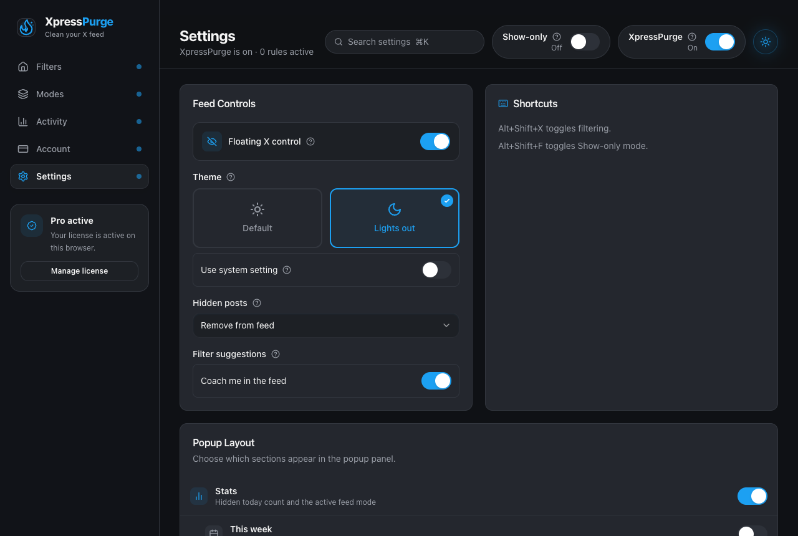Turn off Coach me in the feed
Screen dimensions: 798x536
(436, 381)
